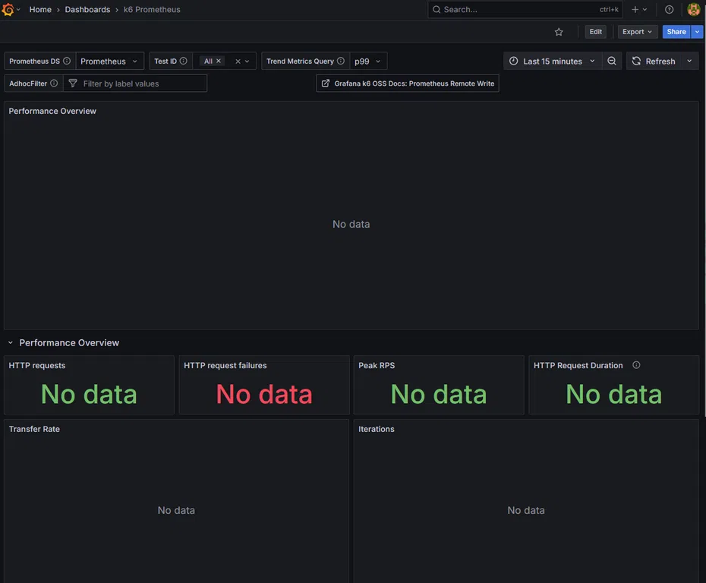The width and height of the screenshot is (706, 583).
Task: Remove the All tag from Test ID
Action: pyautogui.click(x=219, y=61)
